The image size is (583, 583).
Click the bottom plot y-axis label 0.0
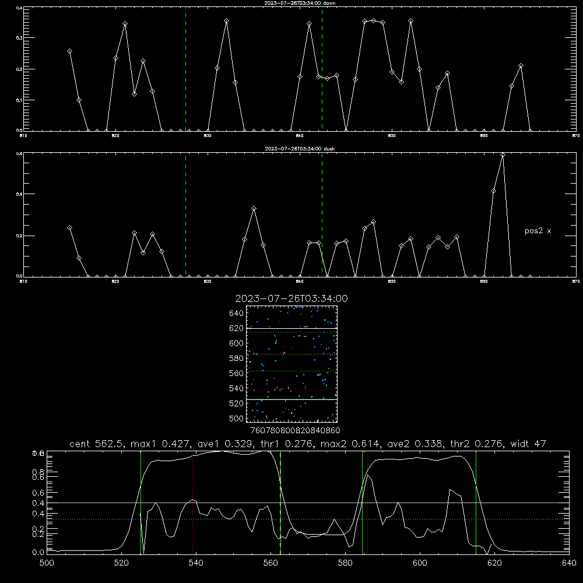point(38,553)
